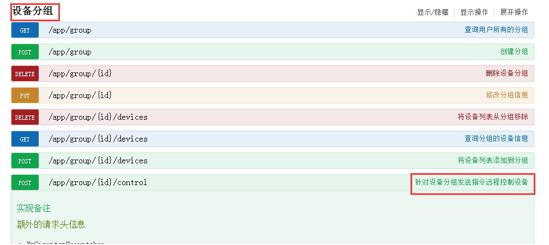The width and height of the screenshot is (549, 245).
Task: Click the GET badge for 查询分组的设备信息
Action: (25, 139)
